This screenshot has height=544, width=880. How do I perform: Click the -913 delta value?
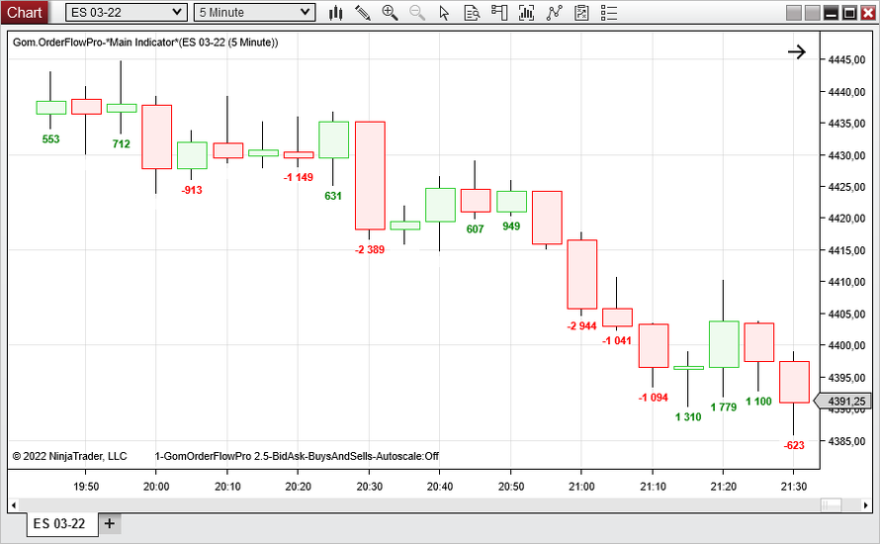192,190
